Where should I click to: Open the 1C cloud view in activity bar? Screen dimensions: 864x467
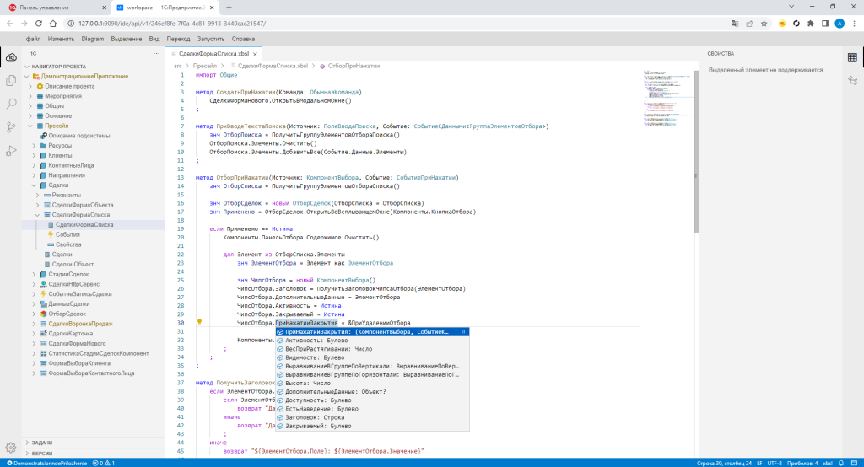[x=12, y=57]
